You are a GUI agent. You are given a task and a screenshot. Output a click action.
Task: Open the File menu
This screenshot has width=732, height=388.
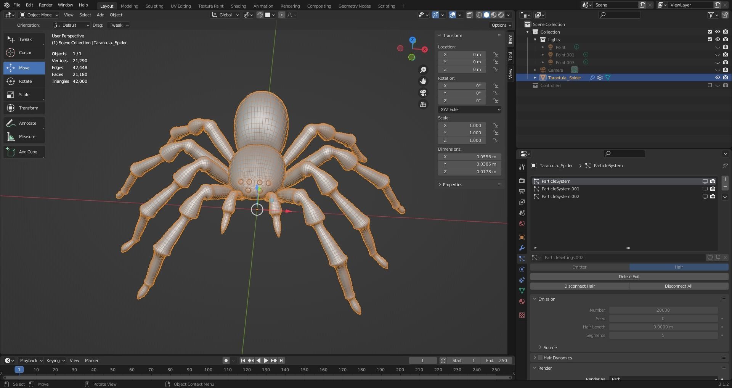pos(17,5)
